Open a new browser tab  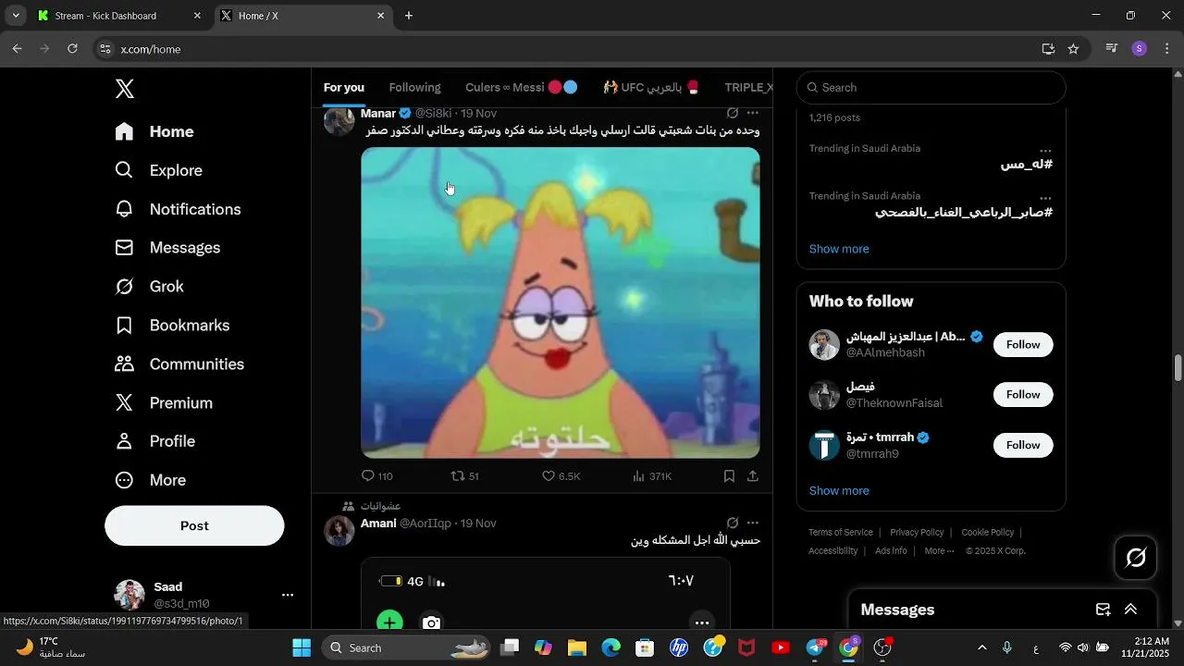[409, 16]
